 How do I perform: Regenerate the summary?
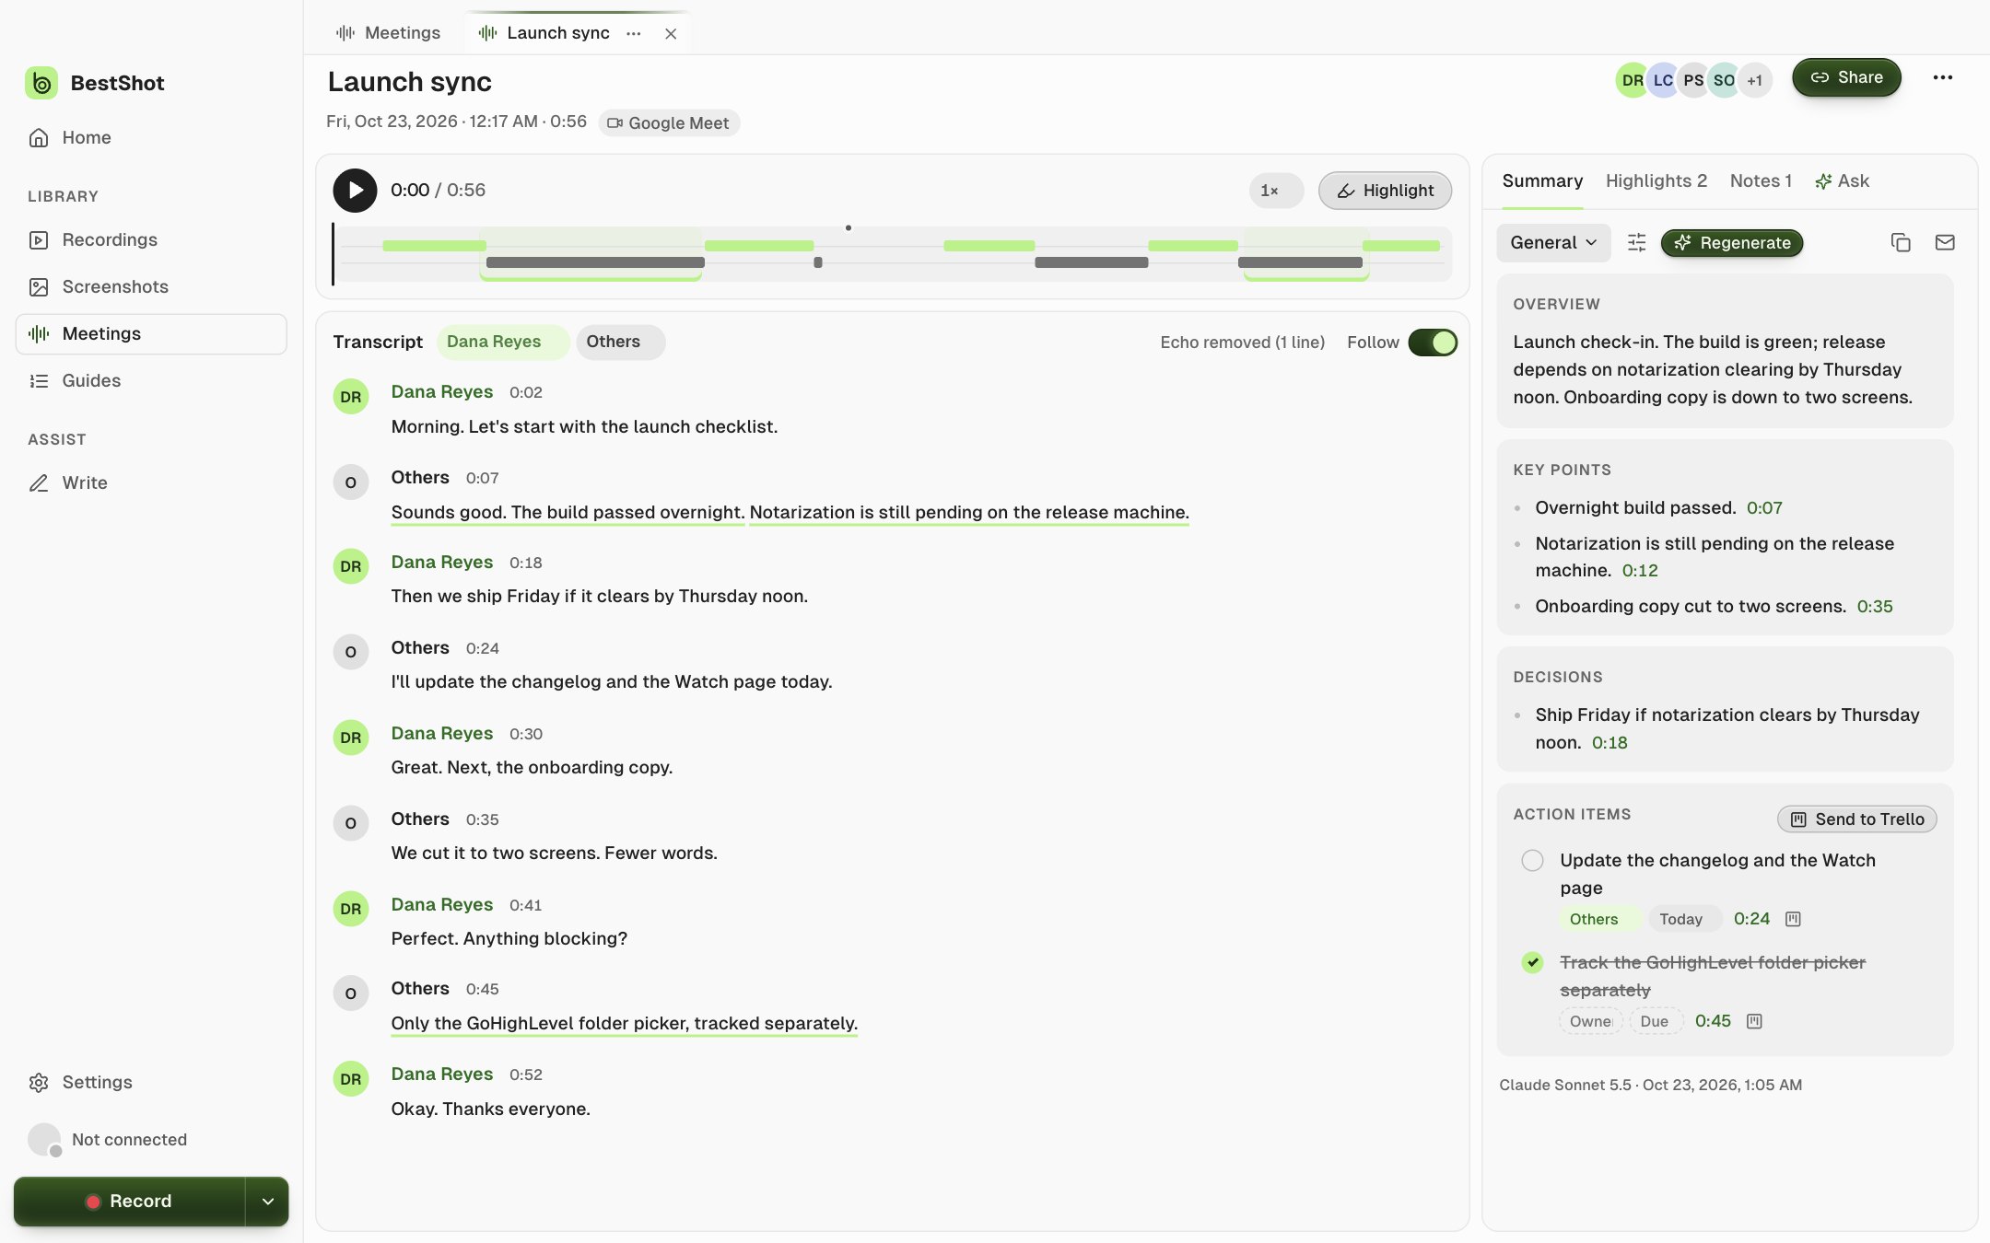coord(1732,243)
